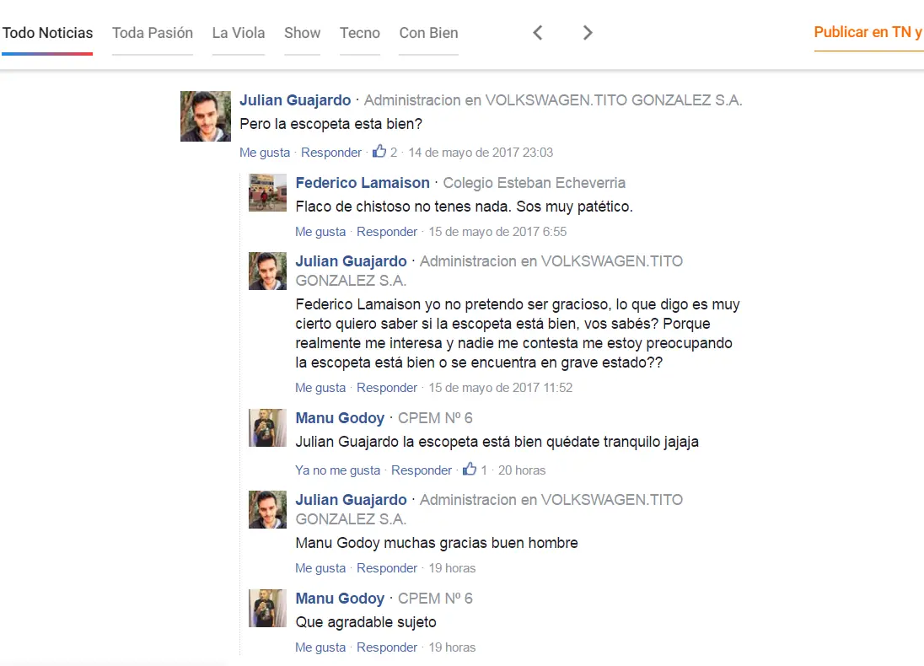Like the 'Pero la escopeta esta bien?' comment
The height and width of the screenshot is (666, 924).
click(x=265, y=153)
